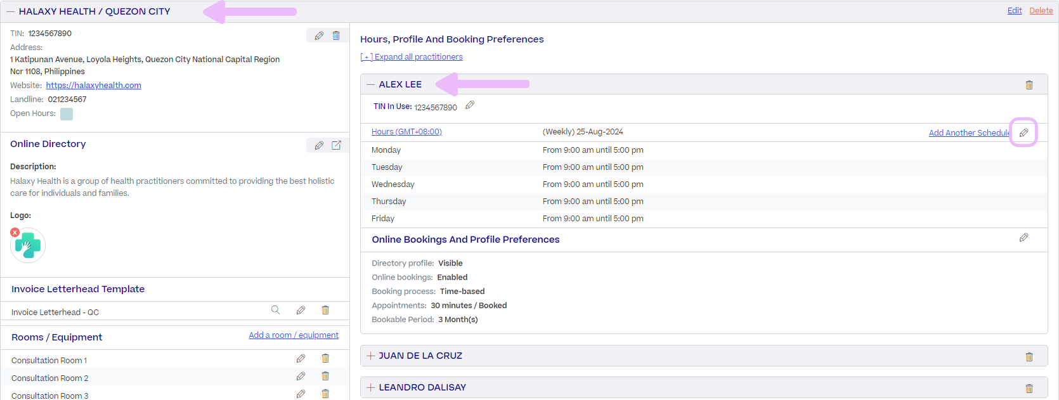Delete Consultation Room 2

click(x=325, y=377)
